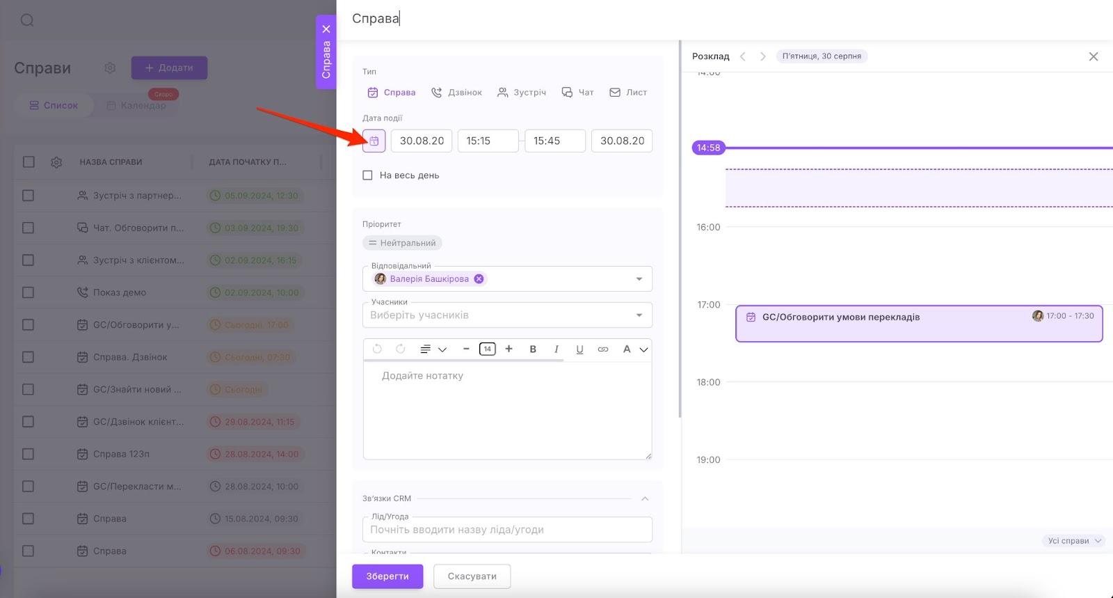Sort by НАЗВА СПРАВИ column header
The height and width of the screenshot is (598, 1113).
pyautogui.click(x=111, y=162)
